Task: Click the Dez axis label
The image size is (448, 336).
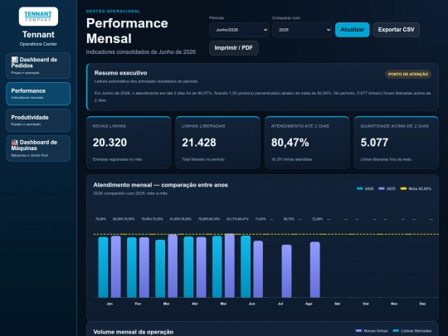Action: 422,304
